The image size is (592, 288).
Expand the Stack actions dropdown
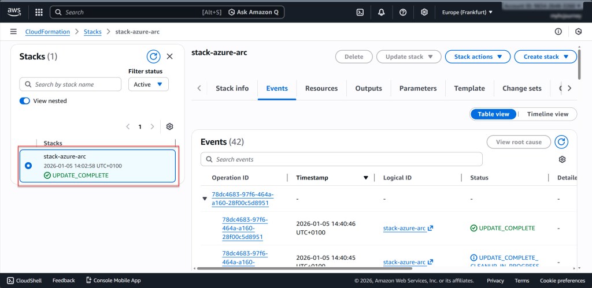pos(478,57)
